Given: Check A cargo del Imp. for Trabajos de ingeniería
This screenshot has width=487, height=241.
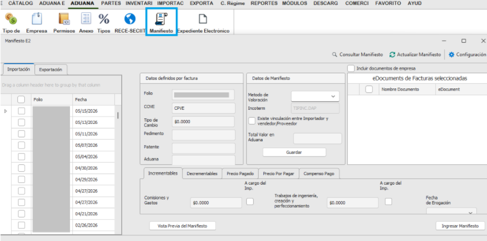Looking at the screenshot, I should 388,202.
